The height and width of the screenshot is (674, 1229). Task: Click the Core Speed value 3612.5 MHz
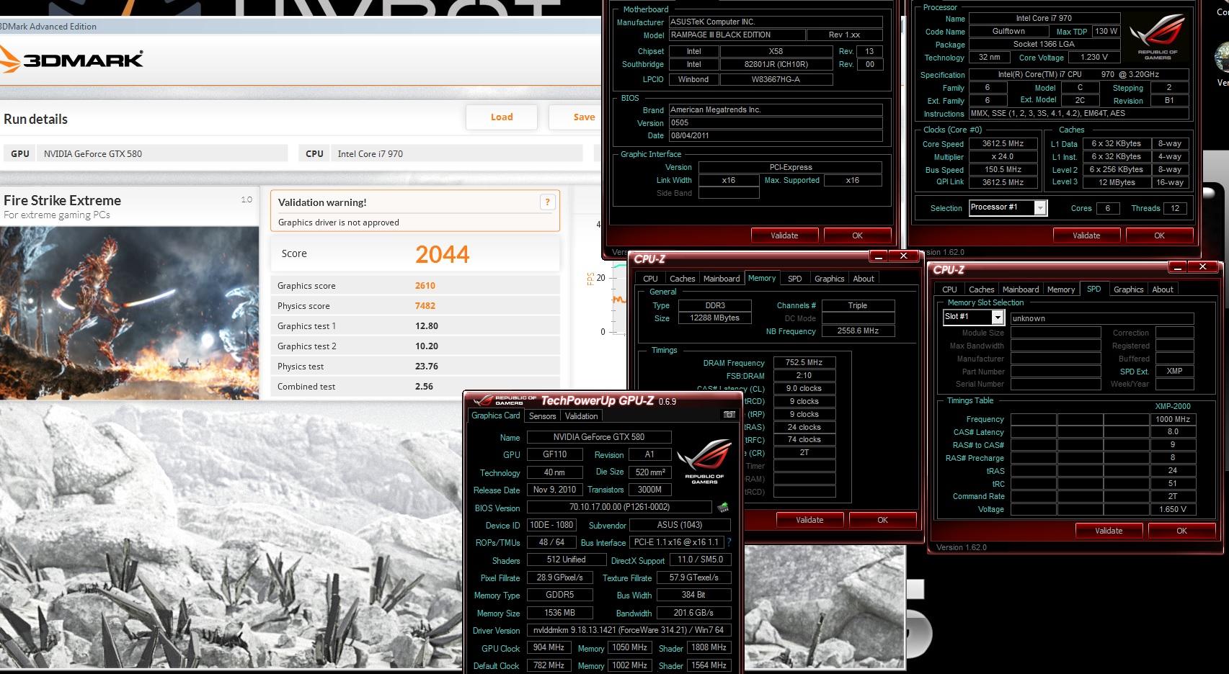click(x=1003, y=144)
